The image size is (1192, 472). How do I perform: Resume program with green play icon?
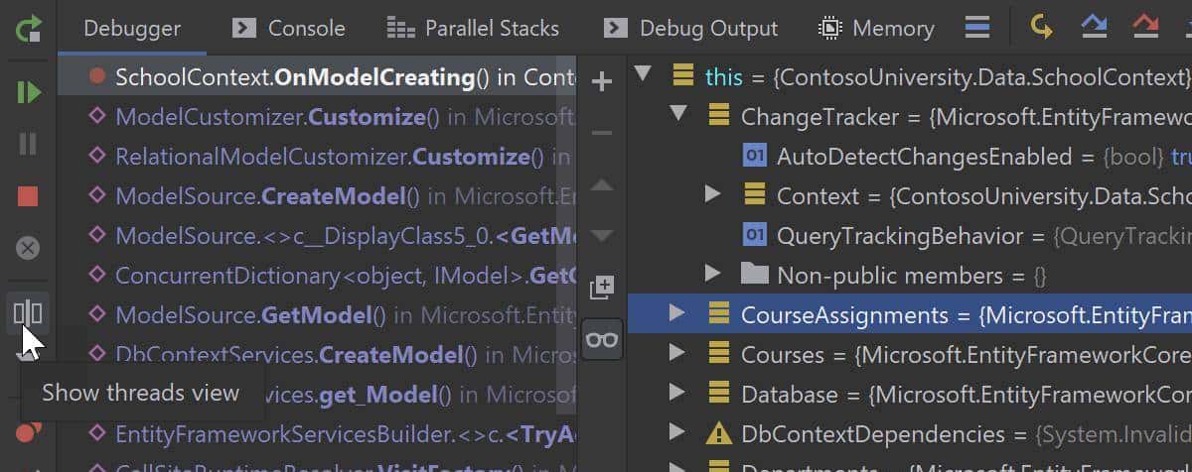[28, 93]
